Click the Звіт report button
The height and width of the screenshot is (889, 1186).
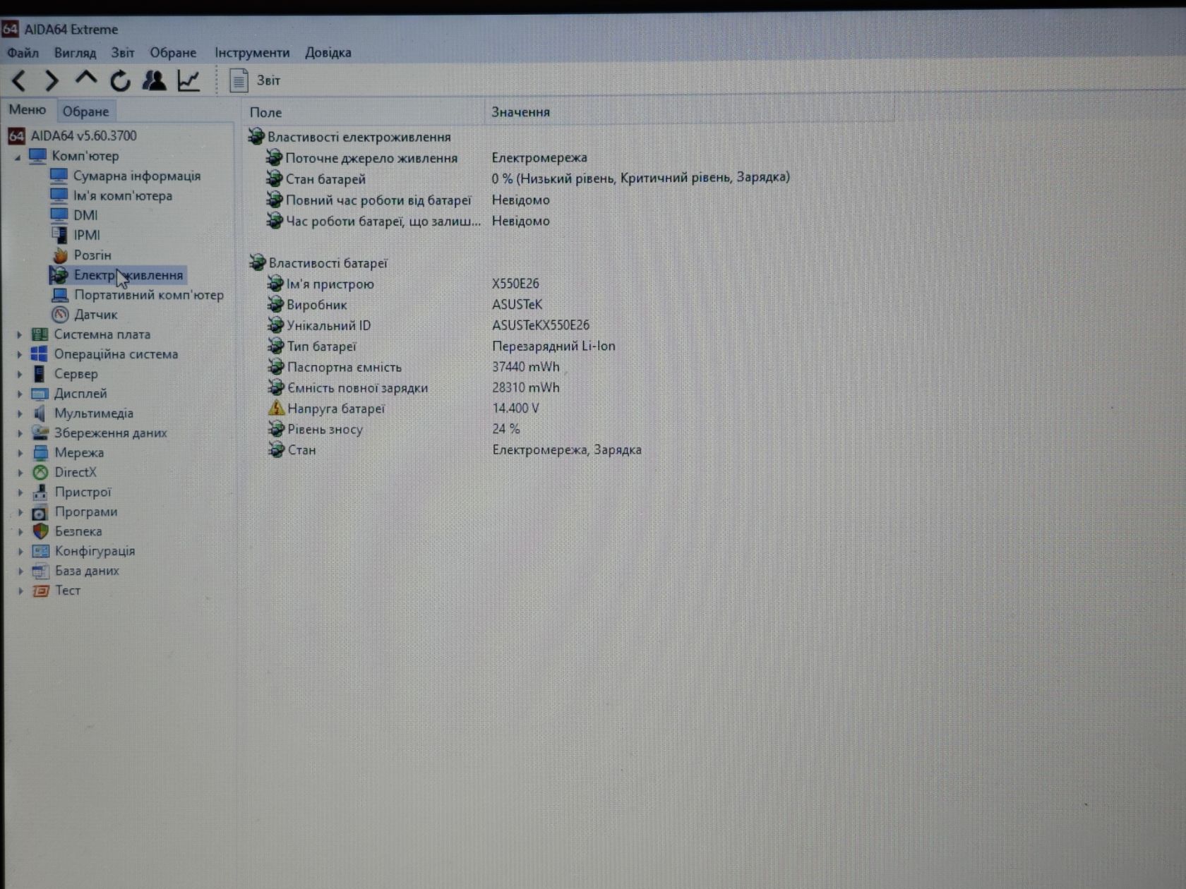(x=255, y=80)
